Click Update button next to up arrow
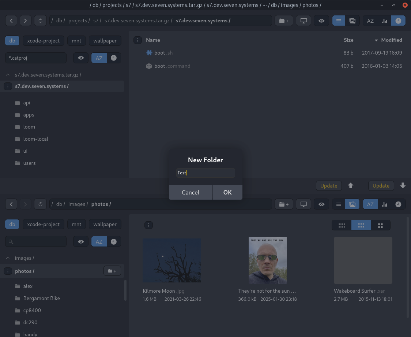Image resolution: width=411 pixels, height=337 pixels. tap(329, 186)
